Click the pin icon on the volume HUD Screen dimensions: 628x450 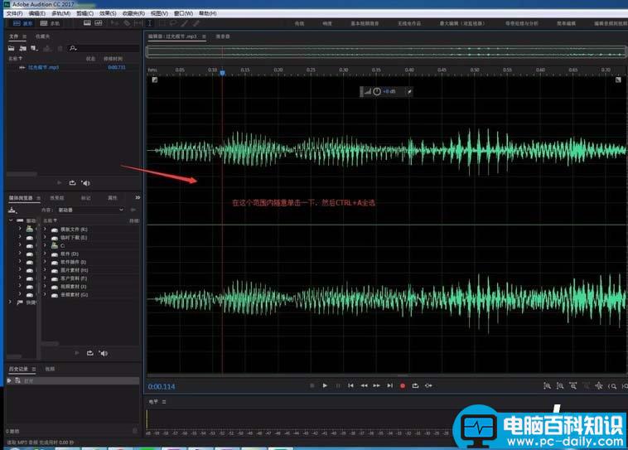[409, 91]
